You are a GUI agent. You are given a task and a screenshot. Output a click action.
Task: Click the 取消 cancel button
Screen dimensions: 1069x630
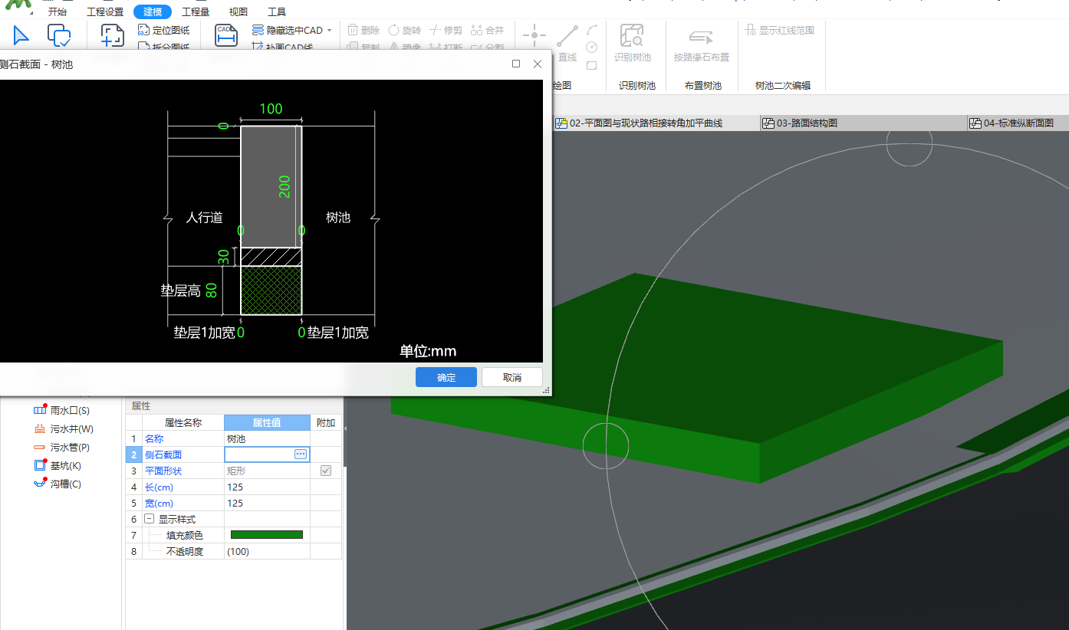pos(512,377)
